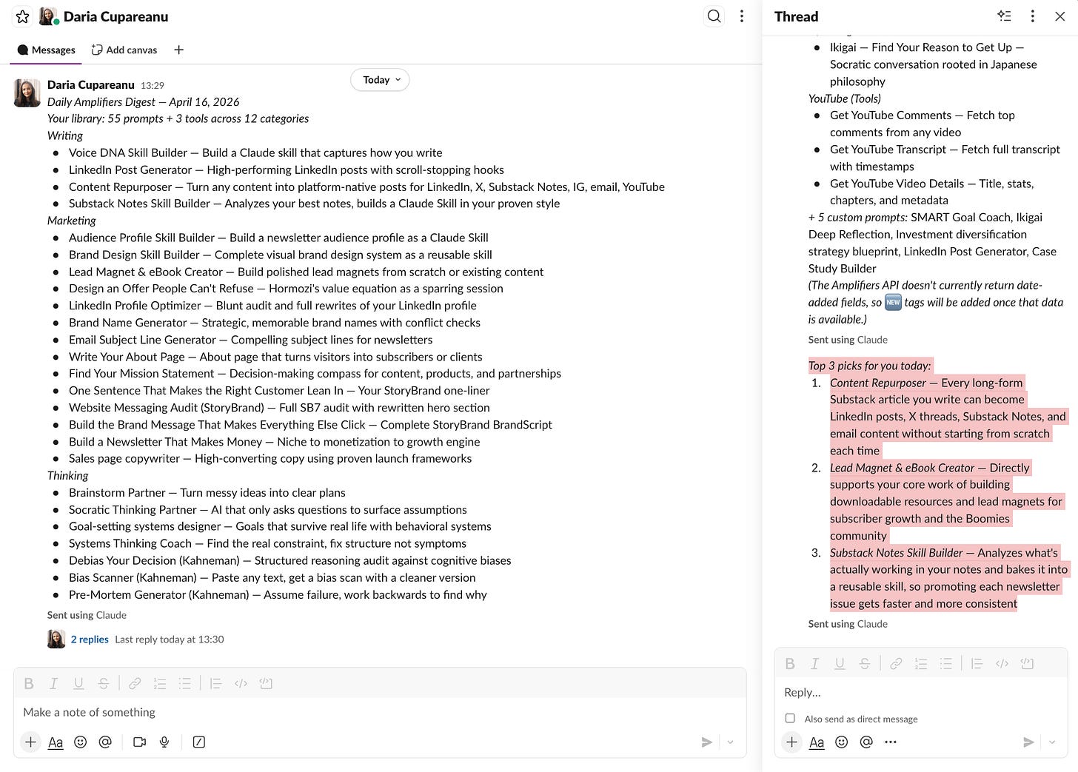Screen dimensions: 1078x772
Task: Enable Also send as direct message
Action: point(790,718)
